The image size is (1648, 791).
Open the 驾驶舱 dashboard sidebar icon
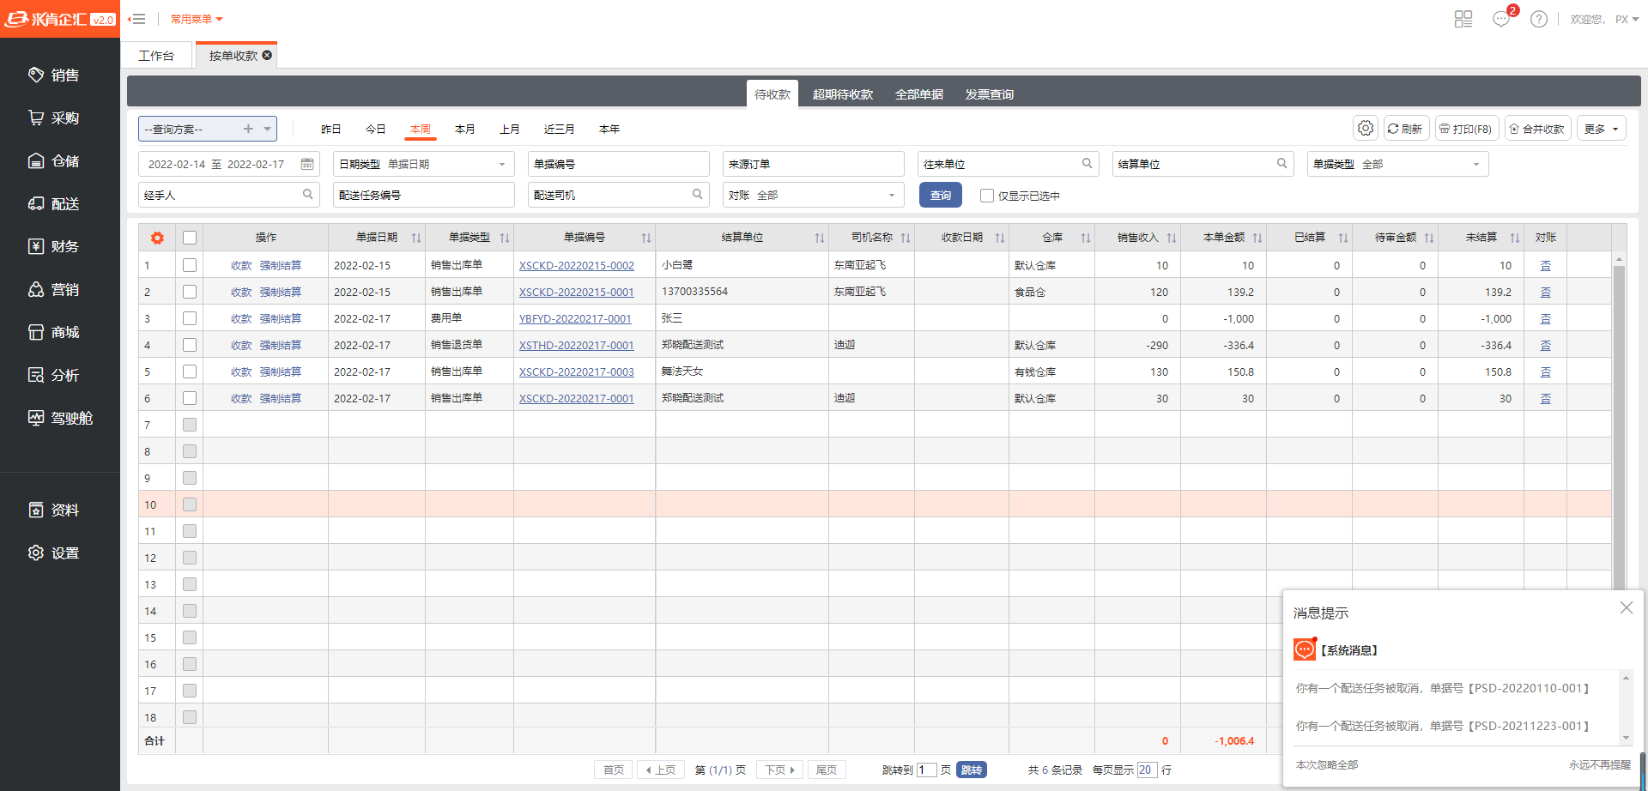[x=36, y=418]
